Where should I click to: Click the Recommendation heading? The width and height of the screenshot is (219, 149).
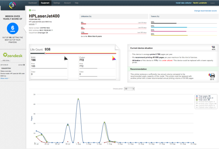coord(138,69)
